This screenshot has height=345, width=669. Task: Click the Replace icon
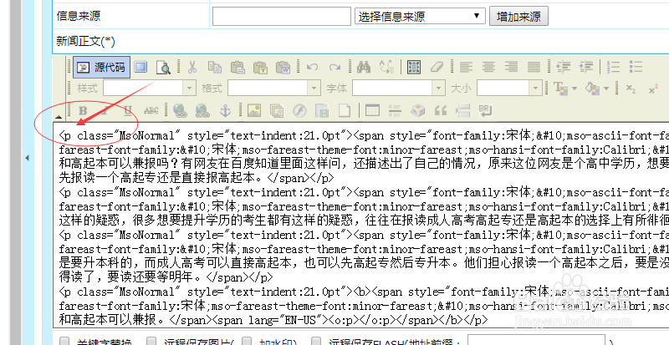(x=386, y=67)
